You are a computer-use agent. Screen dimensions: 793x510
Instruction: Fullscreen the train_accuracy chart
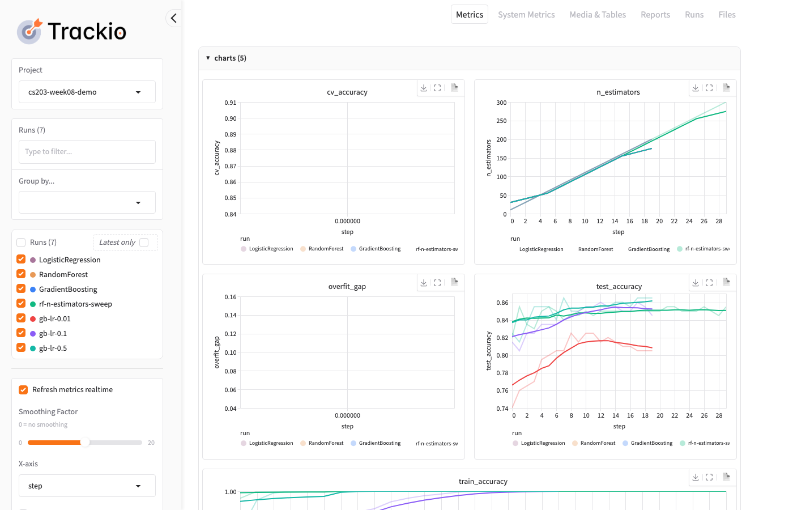pyautogui.click(x=709, y=477)
